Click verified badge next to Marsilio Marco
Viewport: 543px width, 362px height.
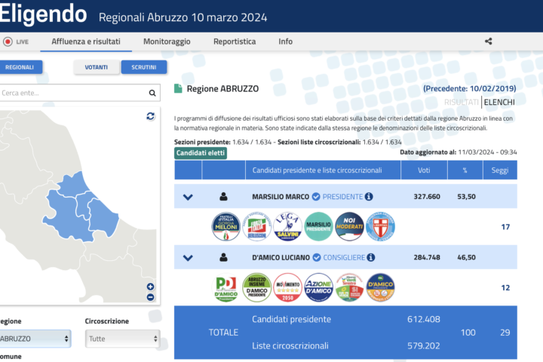point(316,197)
